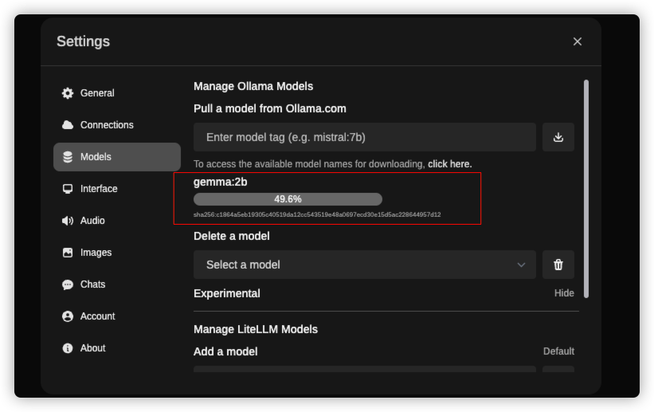This screenshot has width=654, height=412.
Task: Follow the 'click here' model names link
Action: pyautogui.click(x=449, y=164)
